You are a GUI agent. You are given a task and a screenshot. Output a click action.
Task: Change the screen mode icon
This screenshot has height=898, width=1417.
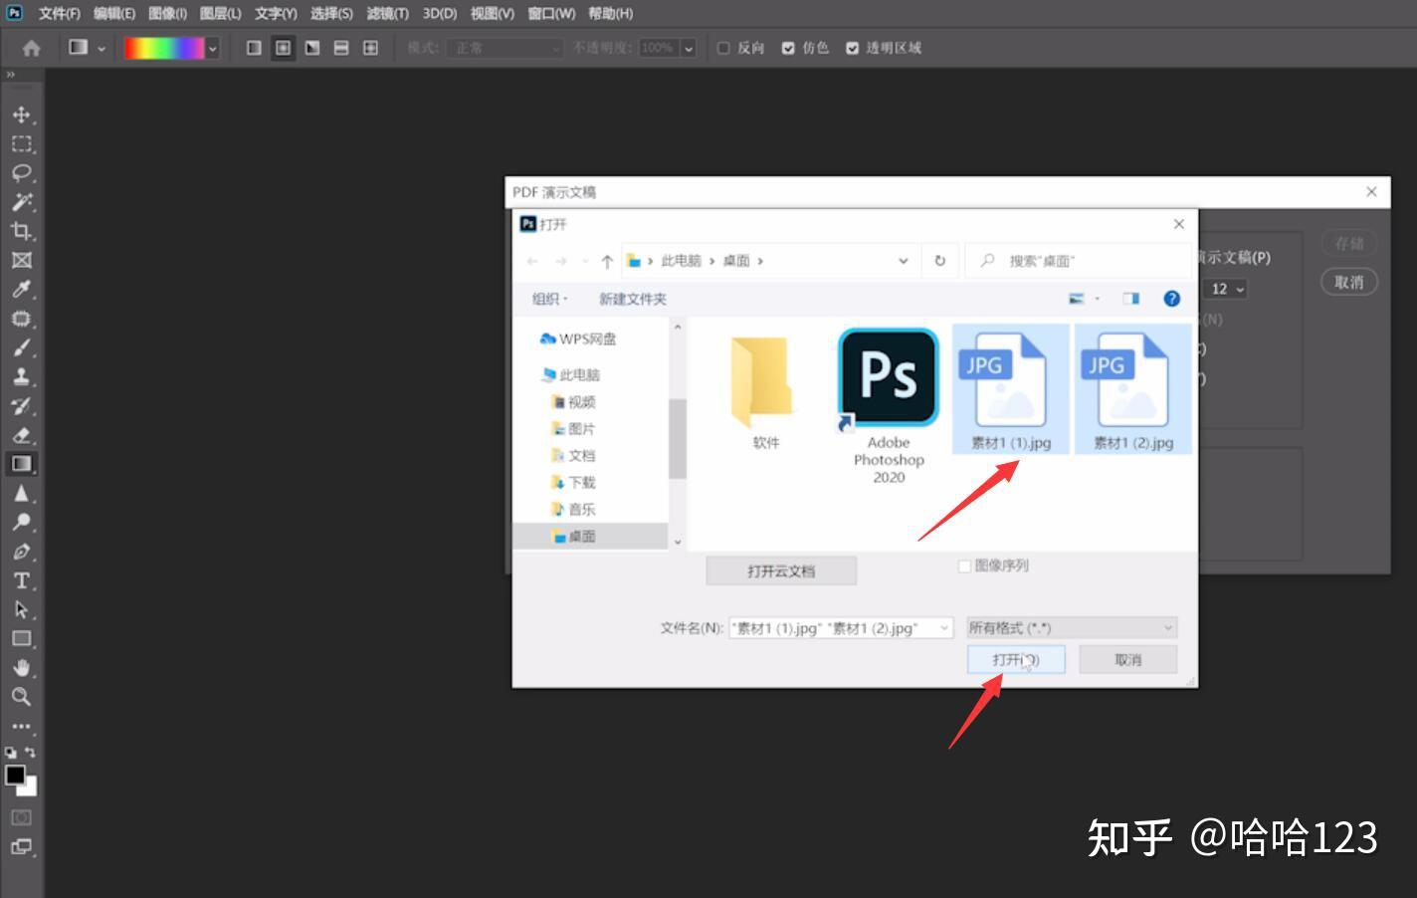21,847
